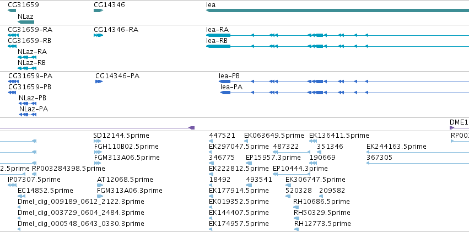This screenshot has height=232, width=469.
Task: Select the lea-RA transcript label
Action: pyautogui.click(x=218, y=30)
